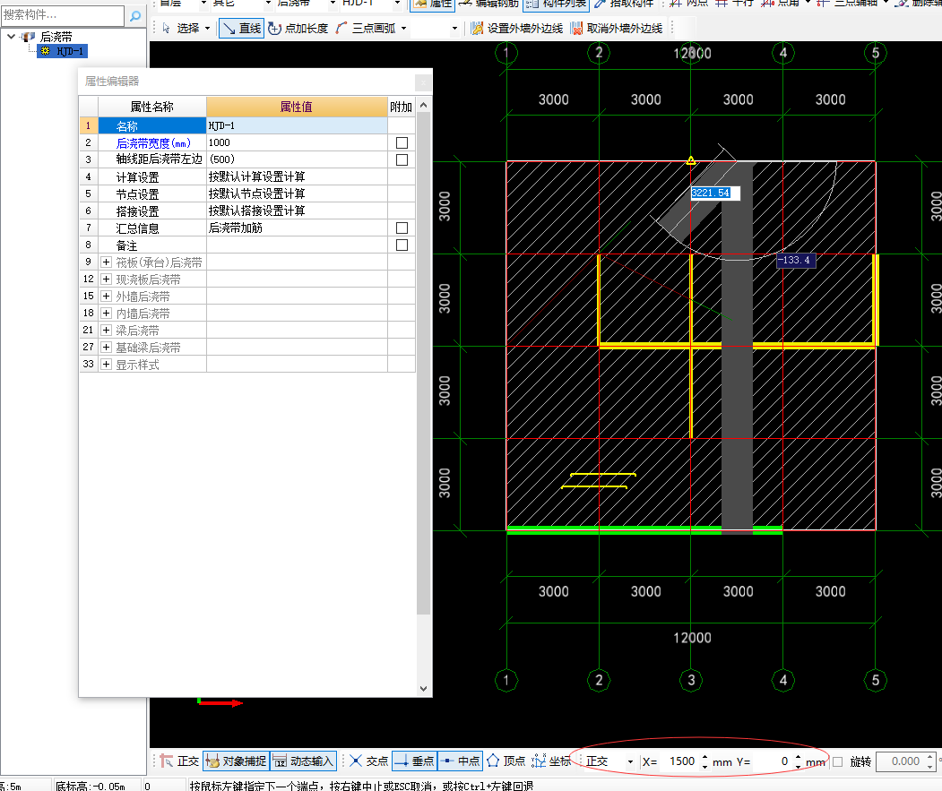The height and width of the screenshot is (791, 942).
Task: Click axis bubble 5 at bottom
Action: pos(876,680)
